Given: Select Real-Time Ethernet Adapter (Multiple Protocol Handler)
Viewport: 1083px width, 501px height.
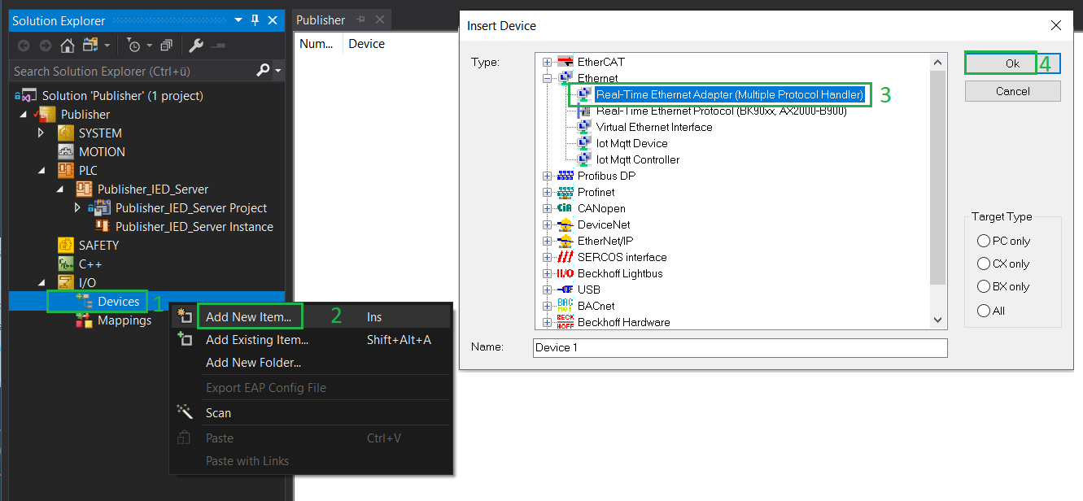Looking at the screenshot, I should pyautogui.click(x=729, y=94).
